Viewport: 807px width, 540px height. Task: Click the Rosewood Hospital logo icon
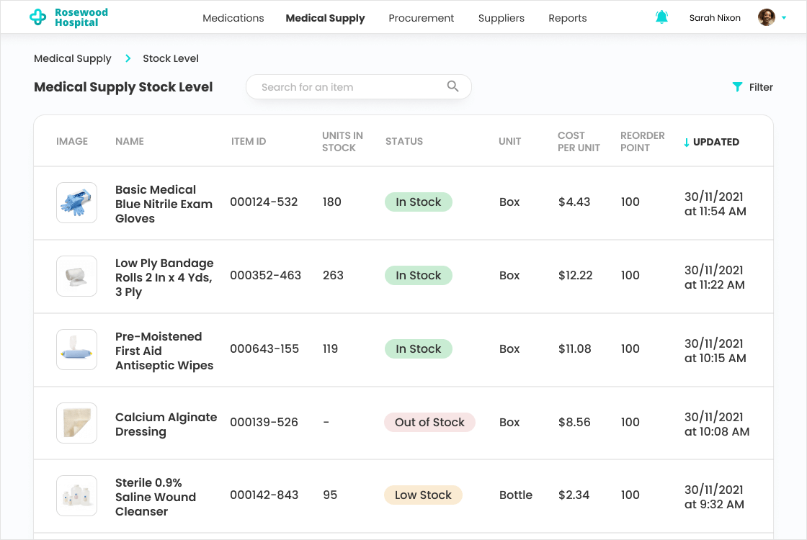(38, 17)
